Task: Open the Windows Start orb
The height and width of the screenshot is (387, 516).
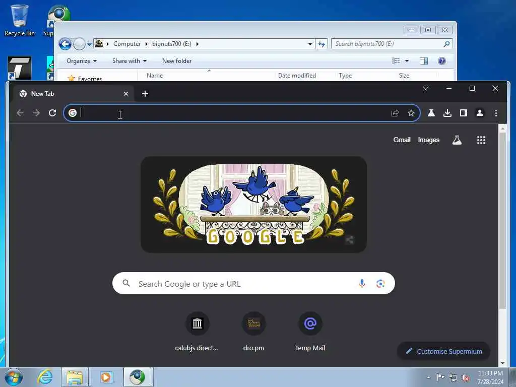Action: click(x=14, y=377)
